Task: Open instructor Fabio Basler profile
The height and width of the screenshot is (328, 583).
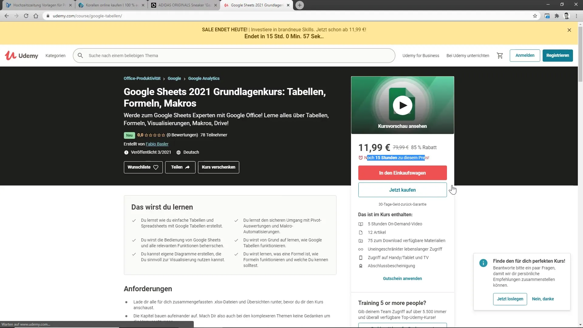Action: pos(157,144)
